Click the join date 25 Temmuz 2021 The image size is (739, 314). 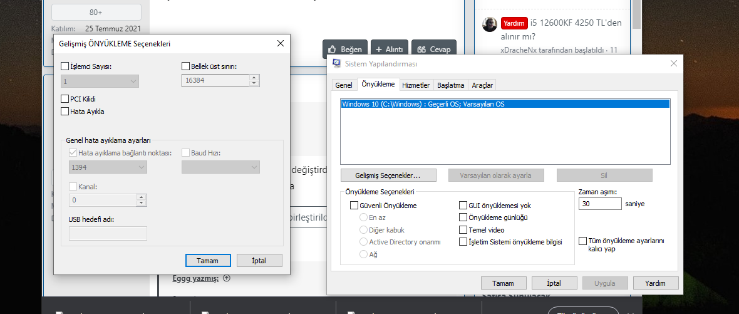[113, 29]
